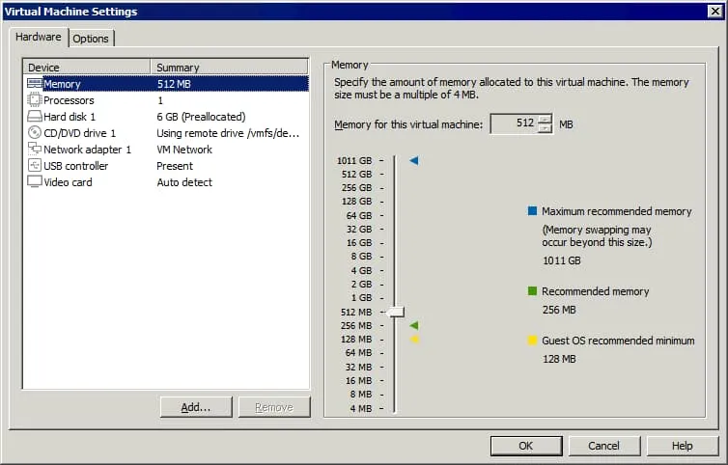Select the Video card monitor icon
Screen dimensions: 728x465
click(35, 182)
